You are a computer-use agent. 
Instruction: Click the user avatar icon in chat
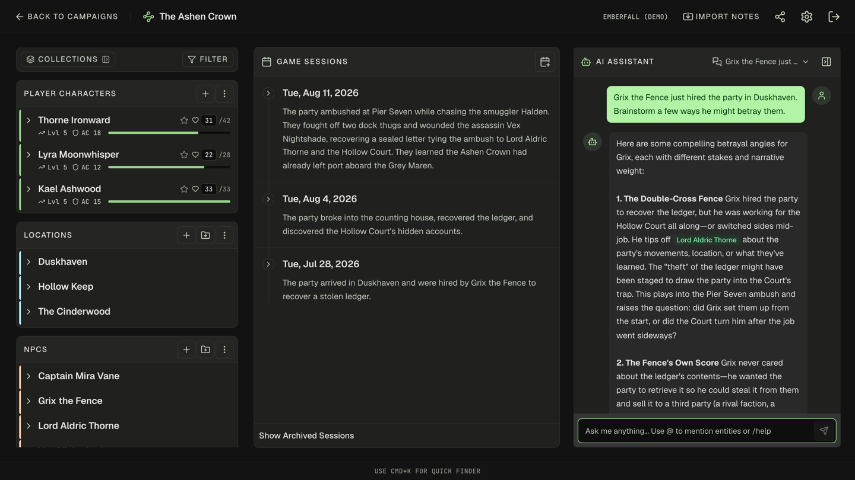coord(822,95)
